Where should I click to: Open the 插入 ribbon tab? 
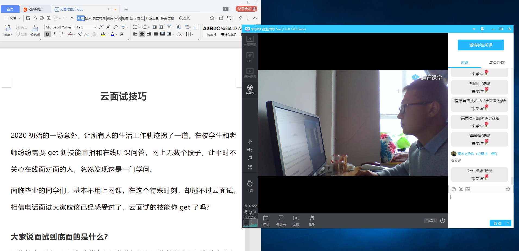coord(88,18)
